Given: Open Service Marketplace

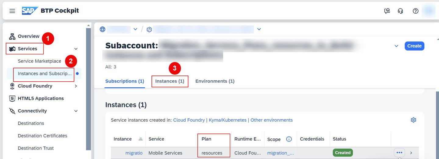Looking at the screenshot, I should pyautogui.click(x=40, y=61).
